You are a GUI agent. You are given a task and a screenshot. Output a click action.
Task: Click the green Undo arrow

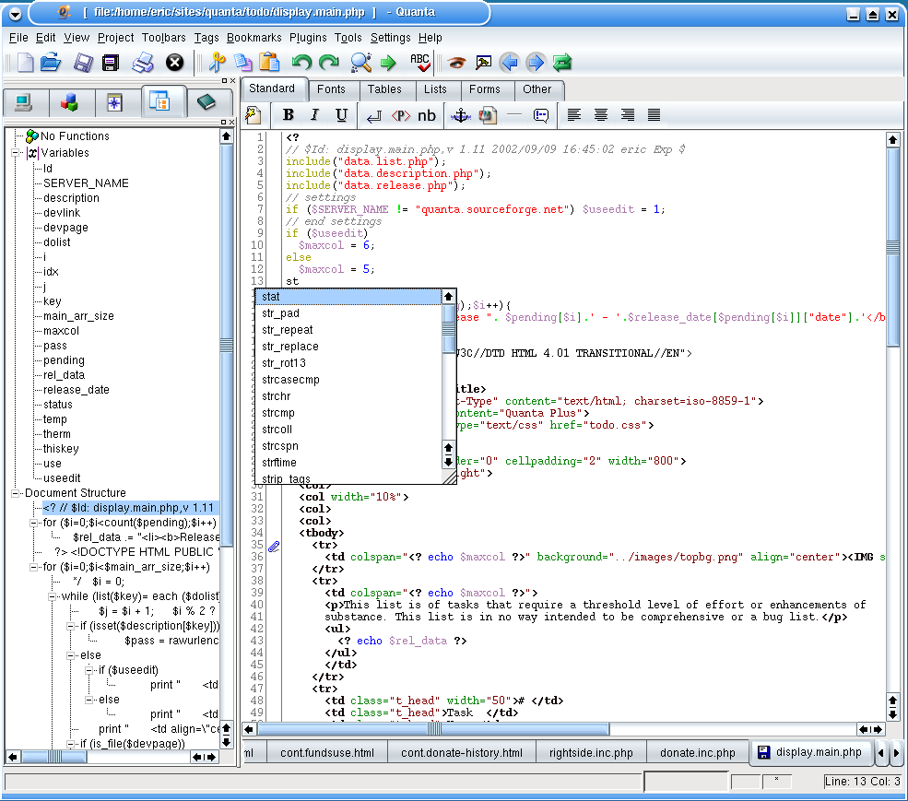point(301,63)
